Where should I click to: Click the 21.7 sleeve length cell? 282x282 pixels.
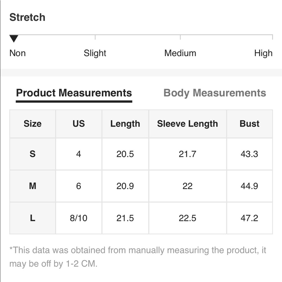188,154
